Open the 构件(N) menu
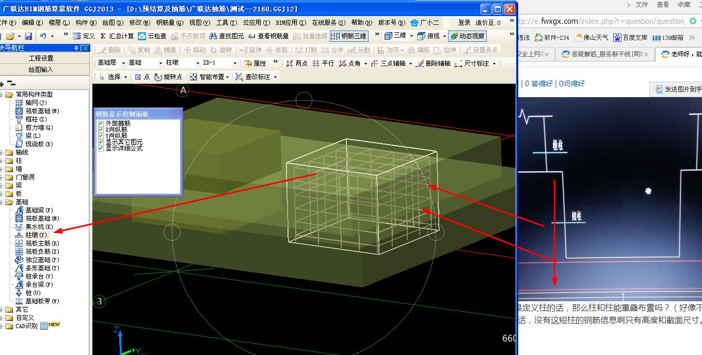The width and height of the screenshot is (702, 355). coord(86,23)
